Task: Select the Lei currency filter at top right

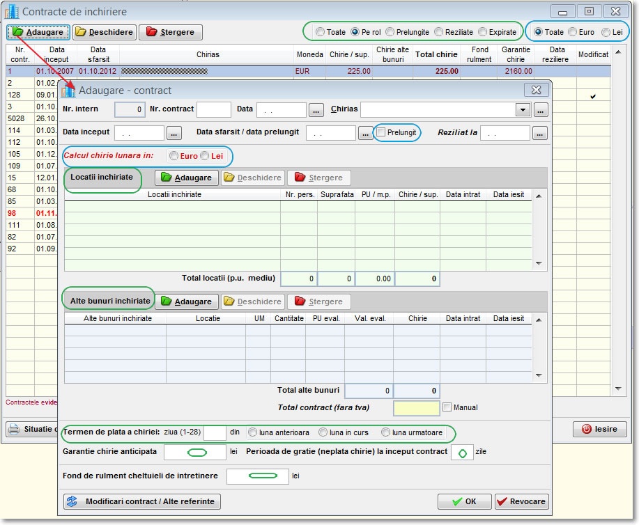Action: [606, 32]
